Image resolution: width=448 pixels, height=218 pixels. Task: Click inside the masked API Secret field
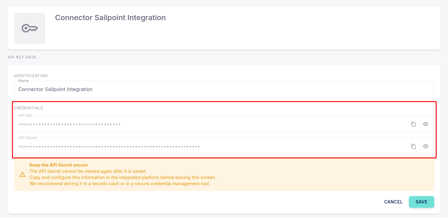(211, 146)
